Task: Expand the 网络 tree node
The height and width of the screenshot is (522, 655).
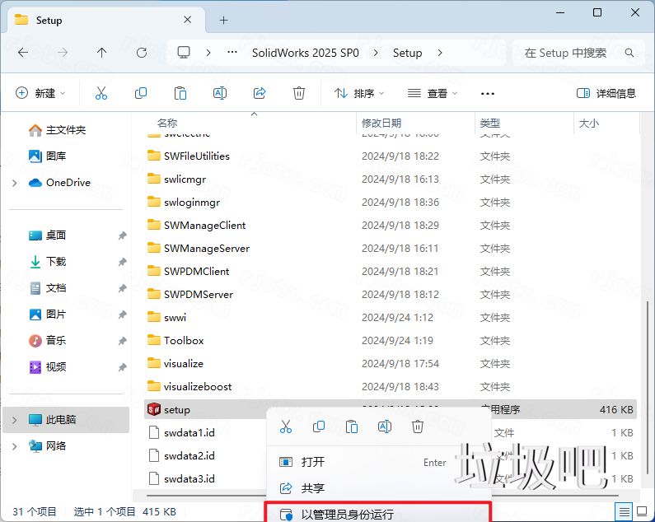Action: point(15,446)
